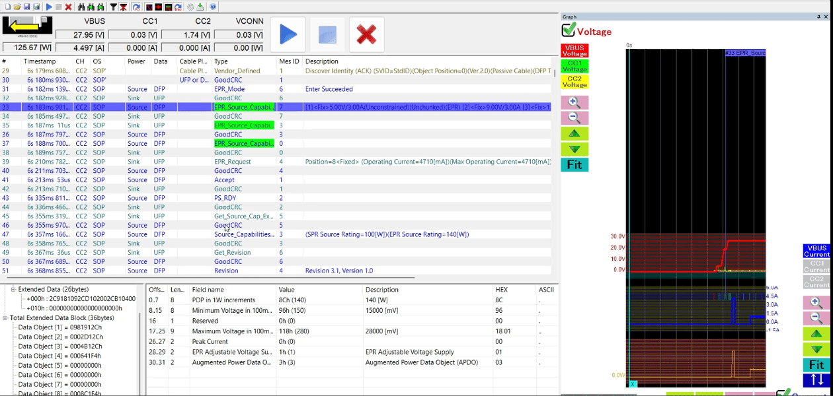833x396 pixels.
Task: Click the Description column header
Action: point(321,61)
